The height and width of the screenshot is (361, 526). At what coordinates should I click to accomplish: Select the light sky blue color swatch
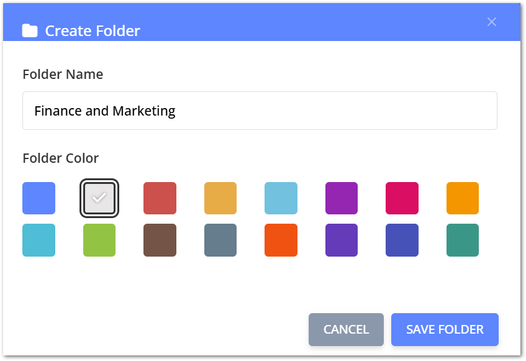click(281, 198)
